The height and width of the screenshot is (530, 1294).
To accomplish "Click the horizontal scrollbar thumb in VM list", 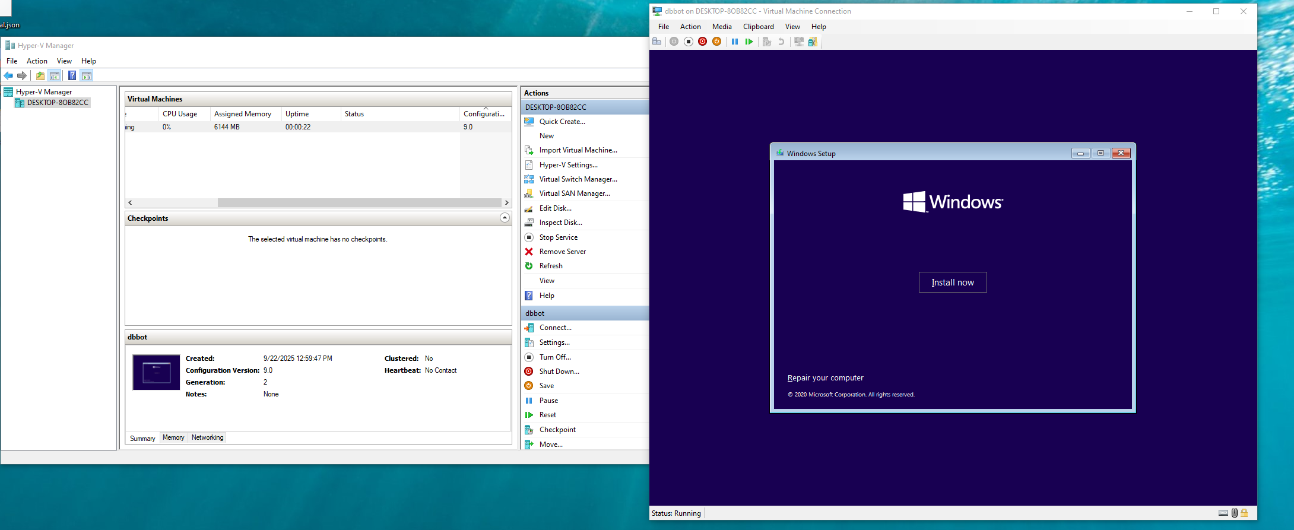I will [360, 202].
